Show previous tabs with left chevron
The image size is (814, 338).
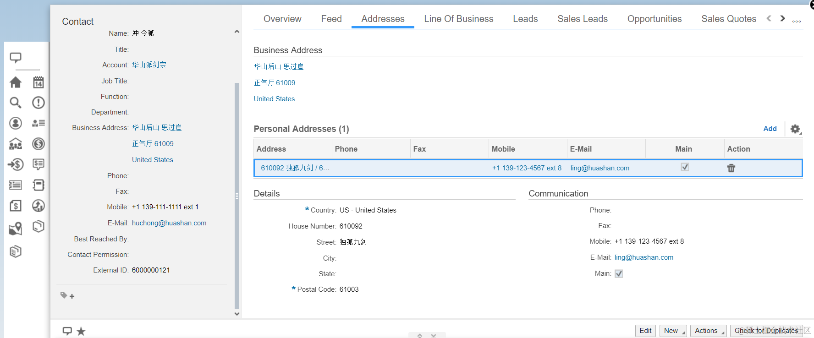point(769,18)
